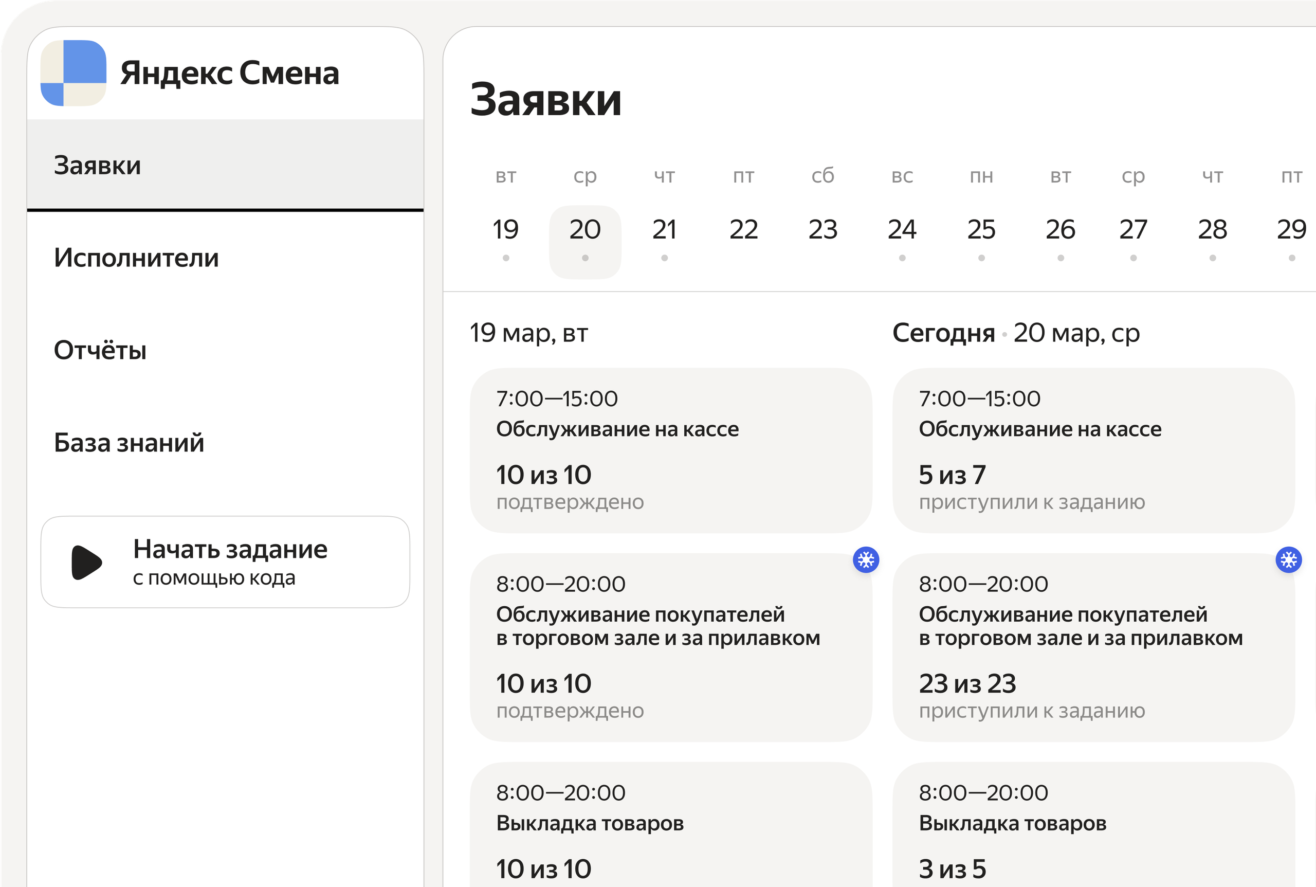This screenshot has height=887, width=1316.
Task: Click the Яндекс Смена logo icon
Action: [x=74, y=73]
